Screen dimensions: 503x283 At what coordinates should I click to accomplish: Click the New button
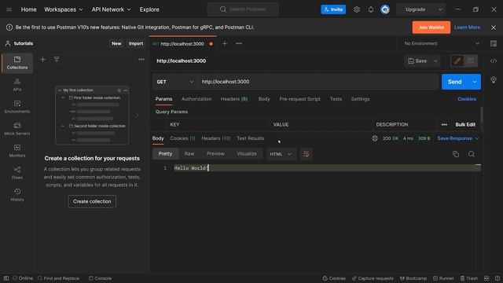coord(116,43)
